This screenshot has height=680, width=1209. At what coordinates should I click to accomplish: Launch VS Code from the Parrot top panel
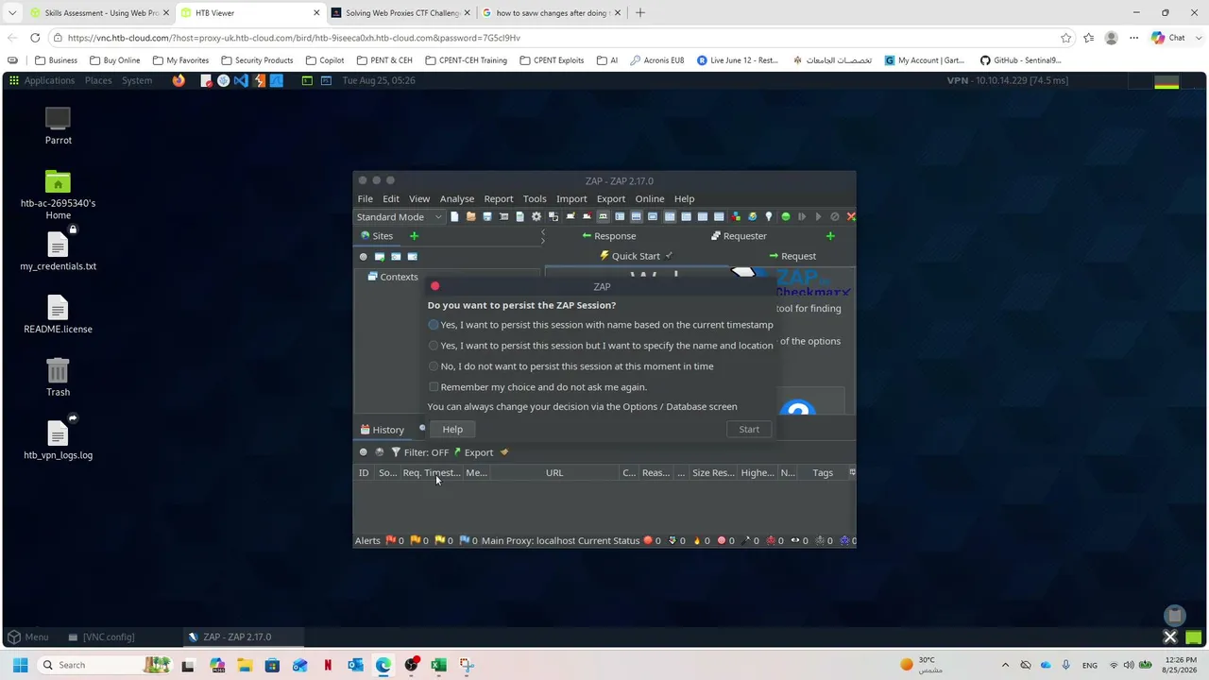pos(241,80)
